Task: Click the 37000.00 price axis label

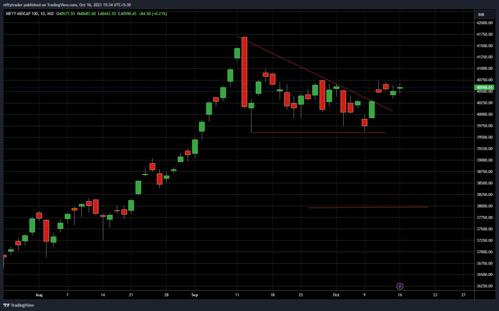Action: [x=484, y=252]
